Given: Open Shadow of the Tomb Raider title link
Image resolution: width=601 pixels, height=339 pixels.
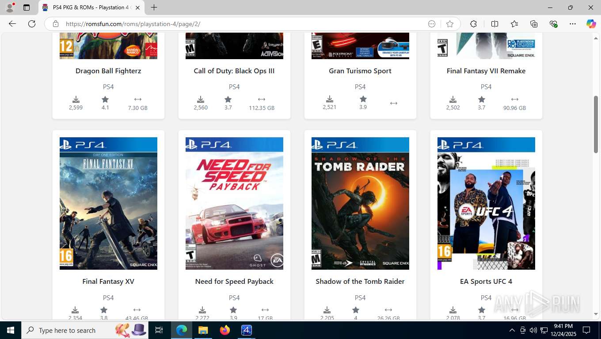Looking at the screenshot, I should [x=360, y=281].
